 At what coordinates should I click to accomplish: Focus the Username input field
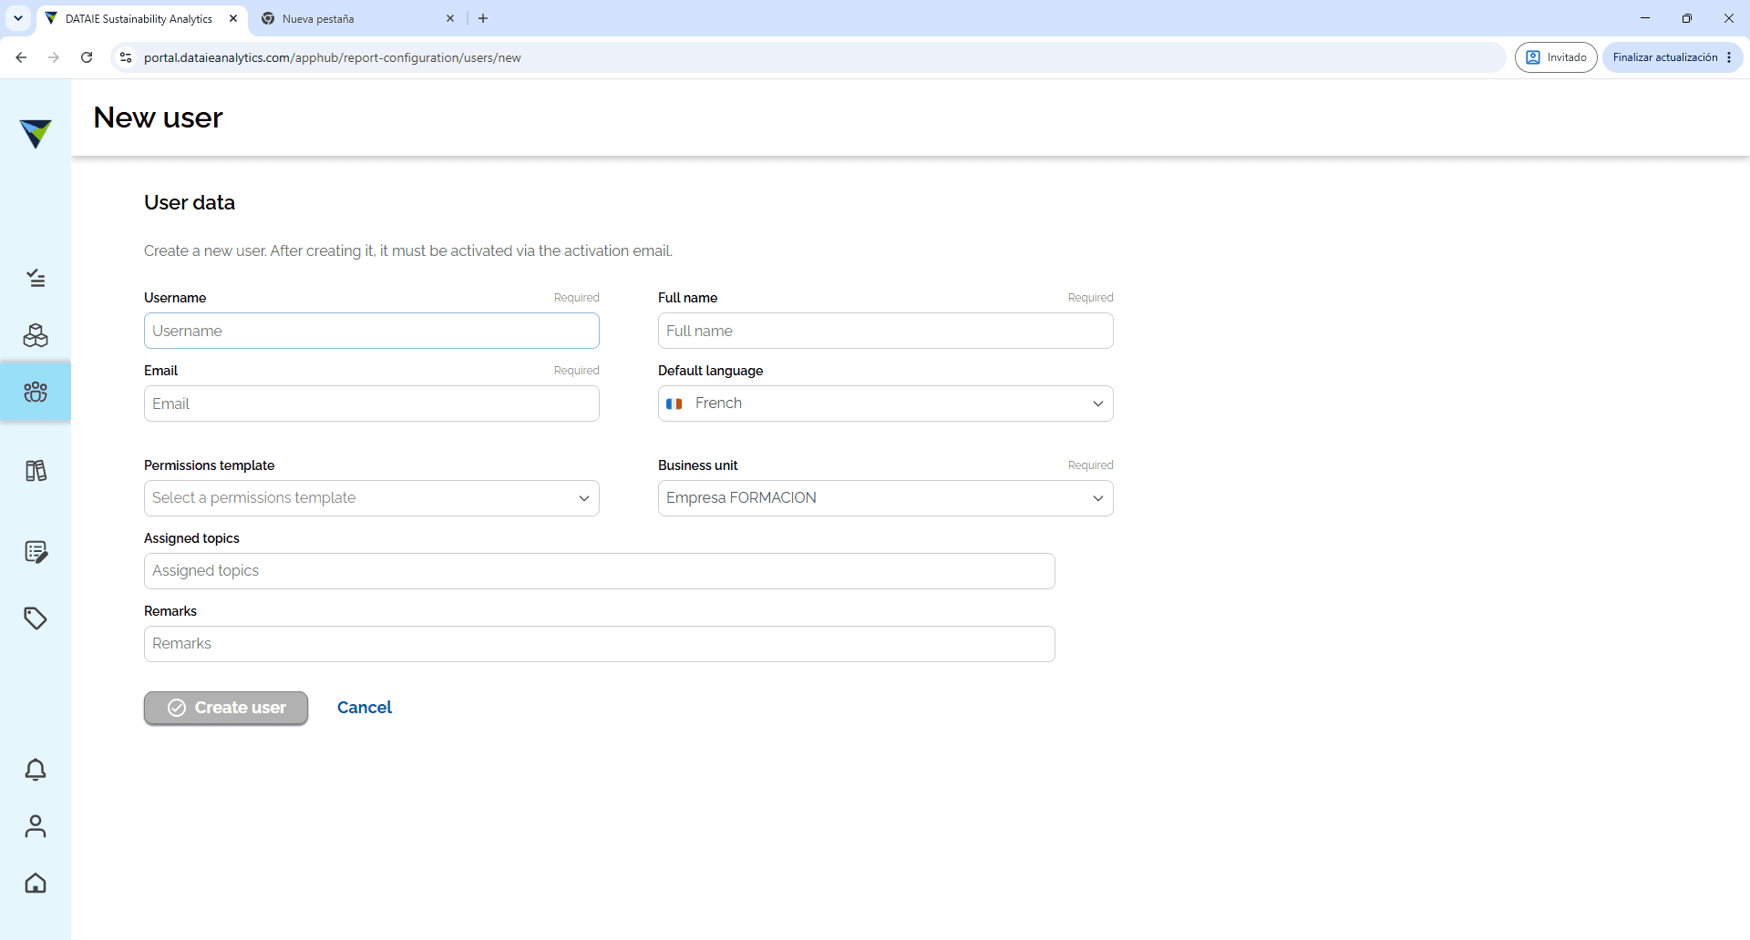point(372,331)
